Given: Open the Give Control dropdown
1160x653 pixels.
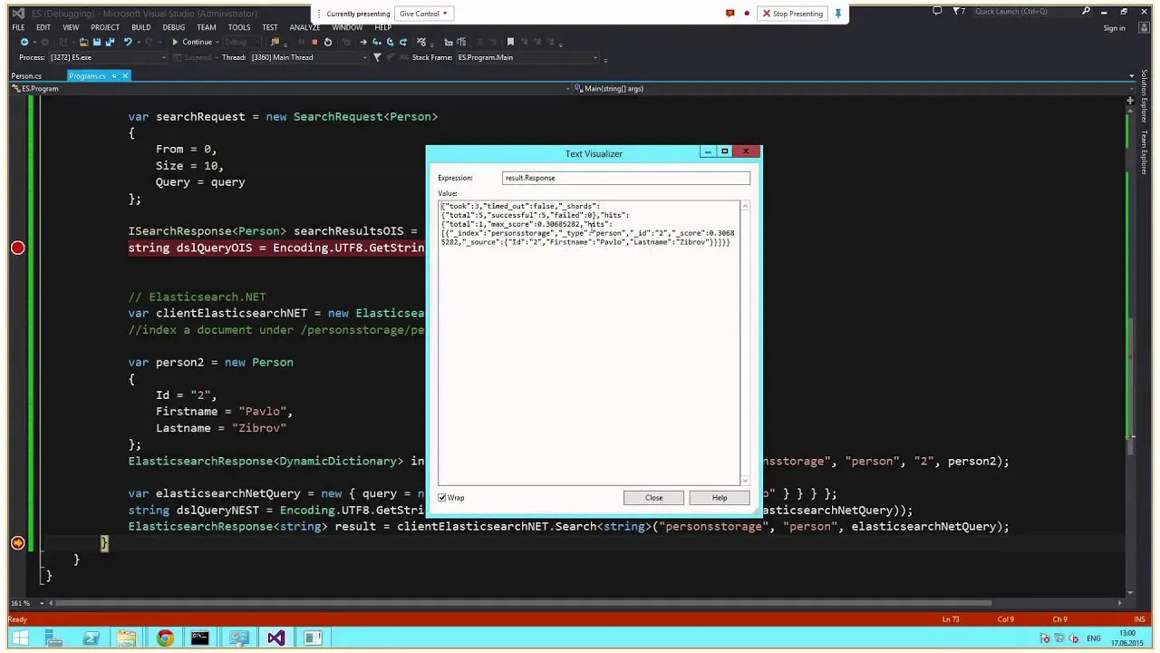Looking at the screenshot, I should [423, 14].
